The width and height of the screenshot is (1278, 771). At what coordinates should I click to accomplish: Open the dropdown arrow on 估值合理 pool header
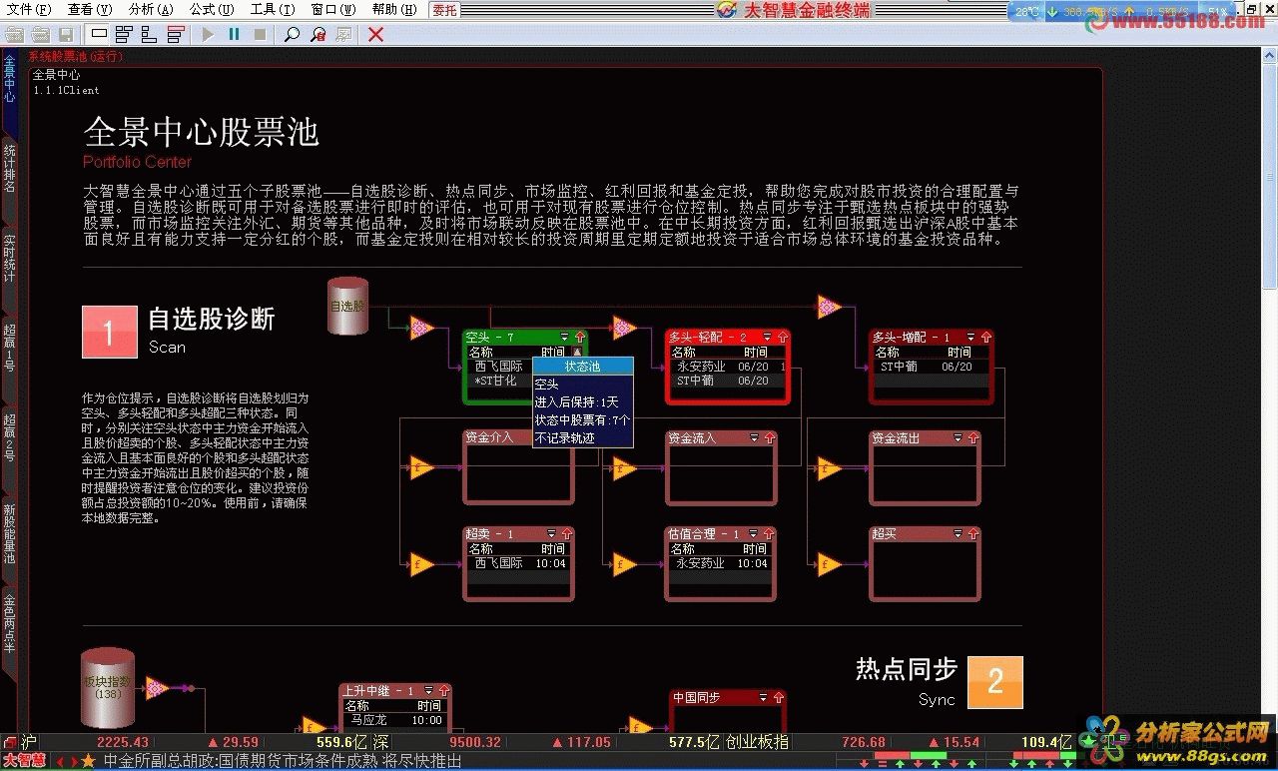tap(755, 534)
